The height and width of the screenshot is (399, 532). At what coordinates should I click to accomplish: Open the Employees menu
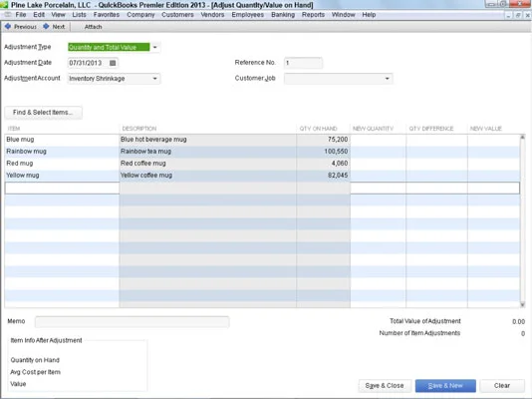coord(248,15)
